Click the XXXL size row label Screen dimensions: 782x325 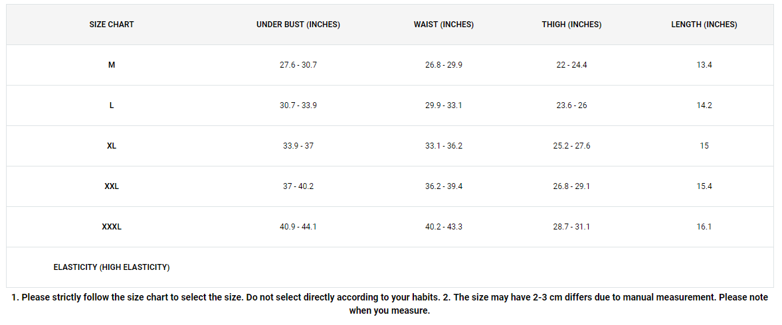(x=112, y=226)
